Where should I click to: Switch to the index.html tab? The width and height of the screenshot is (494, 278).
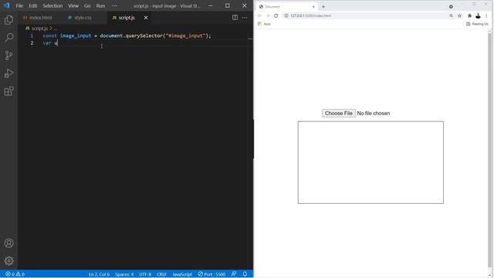pyautogui.click(x=38, y=18)
